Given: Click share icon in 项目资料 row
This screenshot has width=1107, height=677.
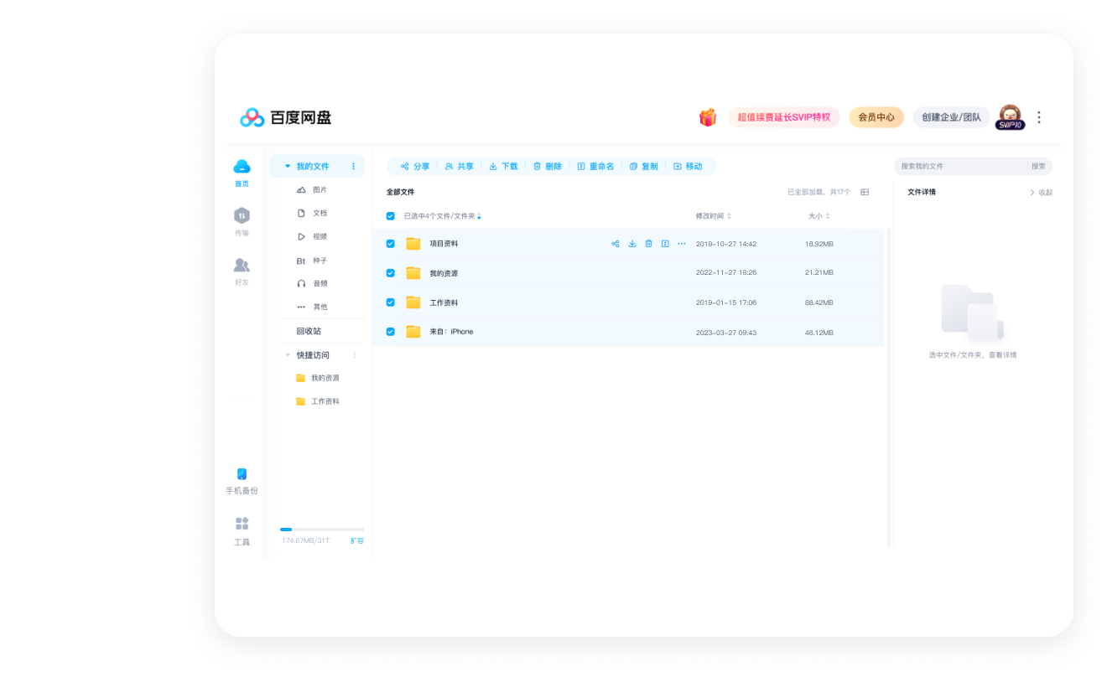Looking at the screenshot, I should pyautogui.click(x=616, y=244).
